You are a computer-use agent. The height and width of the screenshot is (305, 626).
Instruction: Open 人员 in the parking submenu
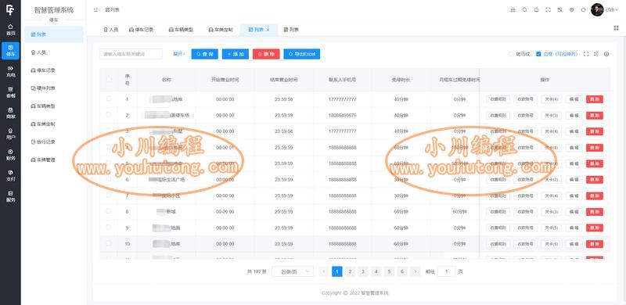pyautogui.click(x=53, y=52)
